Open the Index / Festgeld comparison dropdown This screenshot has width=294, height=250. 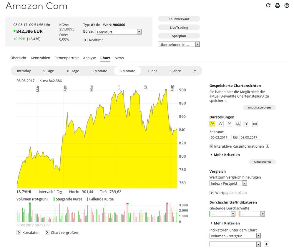244,183
